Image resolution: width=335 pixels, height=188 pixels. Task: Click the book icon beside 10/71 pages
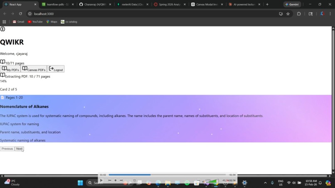(x=2, y=62)
